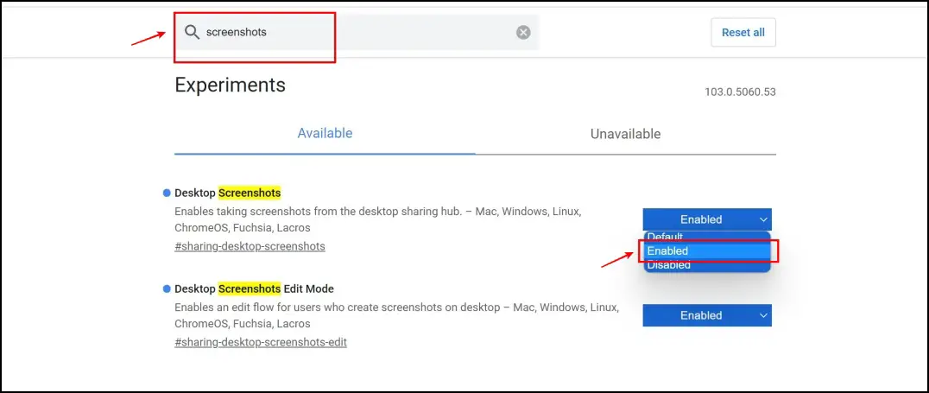Click the Experiments heading
The width and height of the screenshot is (929, 393).
point(230,85)
